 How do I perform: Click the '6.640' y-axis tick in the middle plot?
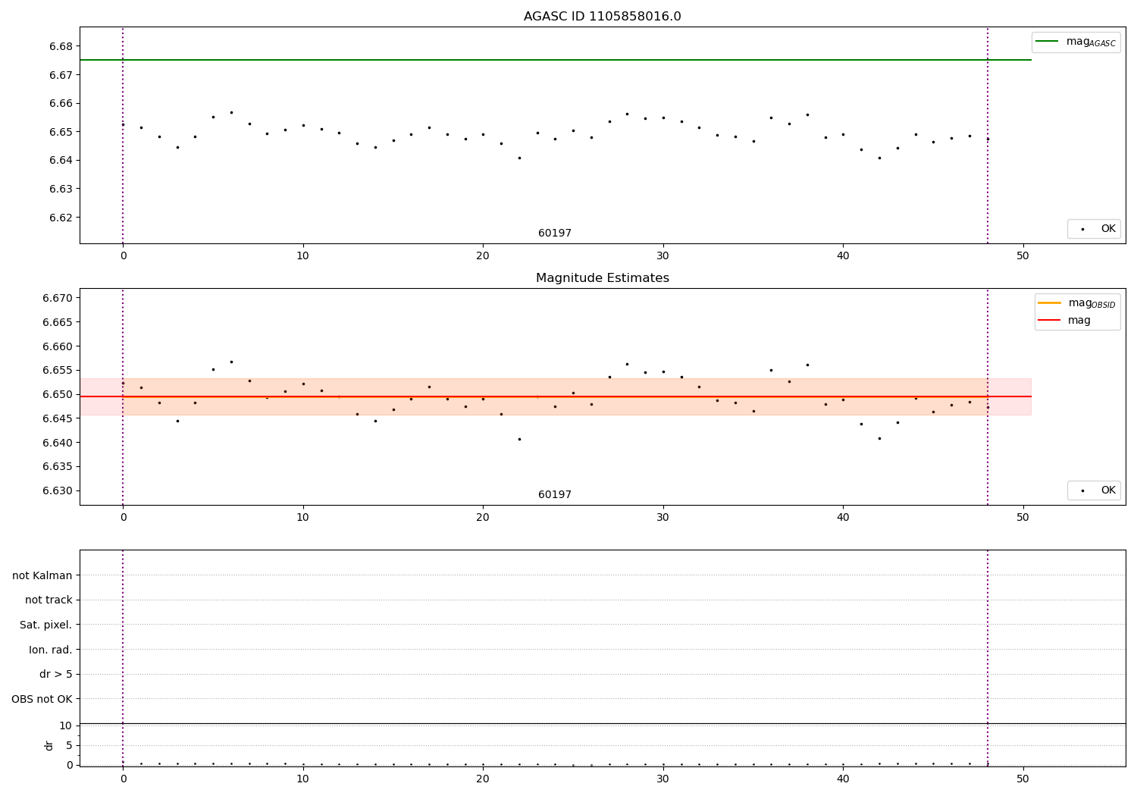tap(58, 443)
